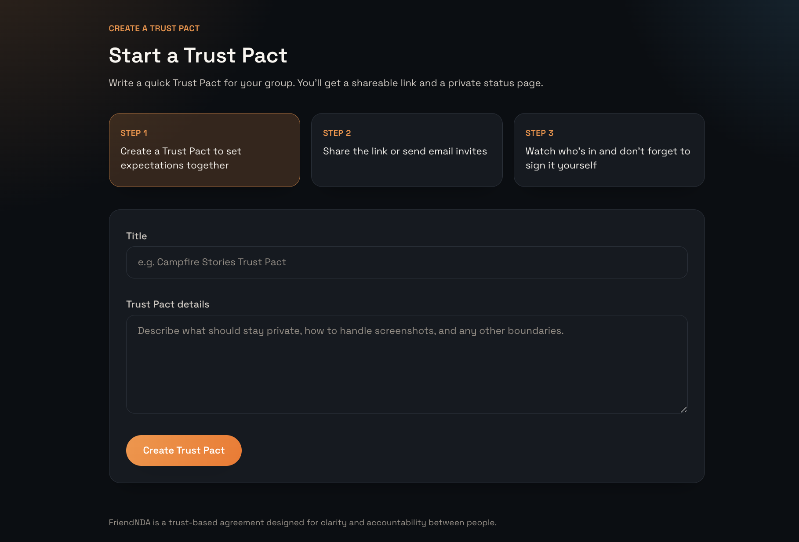Click the Title input field

[407, 262]
